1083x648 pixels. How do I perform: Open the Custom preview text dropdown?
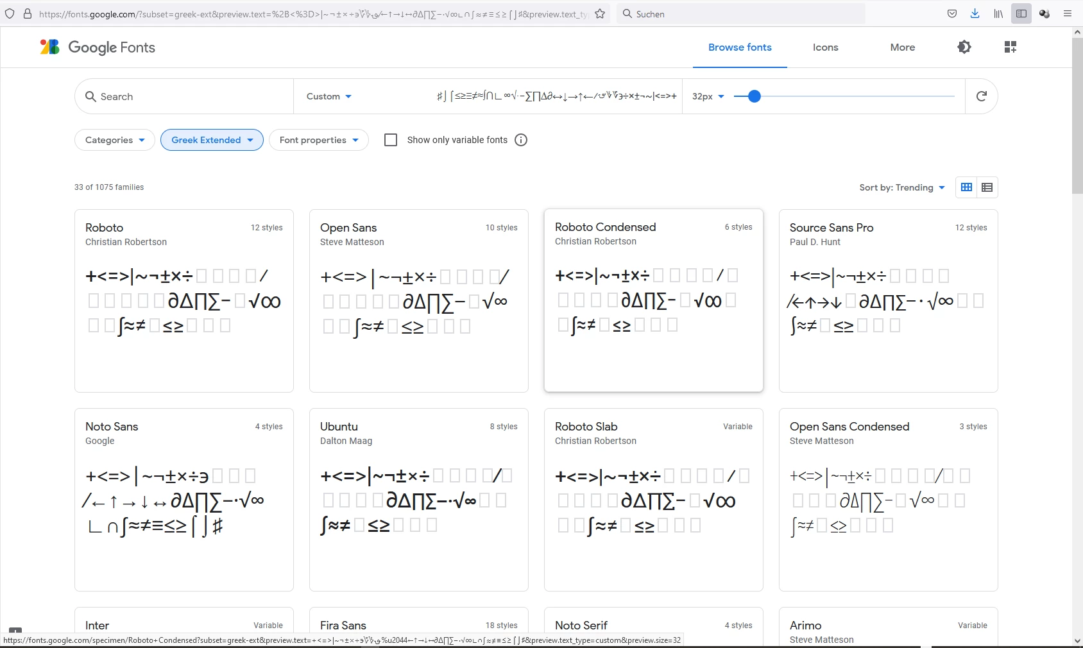pos(329,96)
